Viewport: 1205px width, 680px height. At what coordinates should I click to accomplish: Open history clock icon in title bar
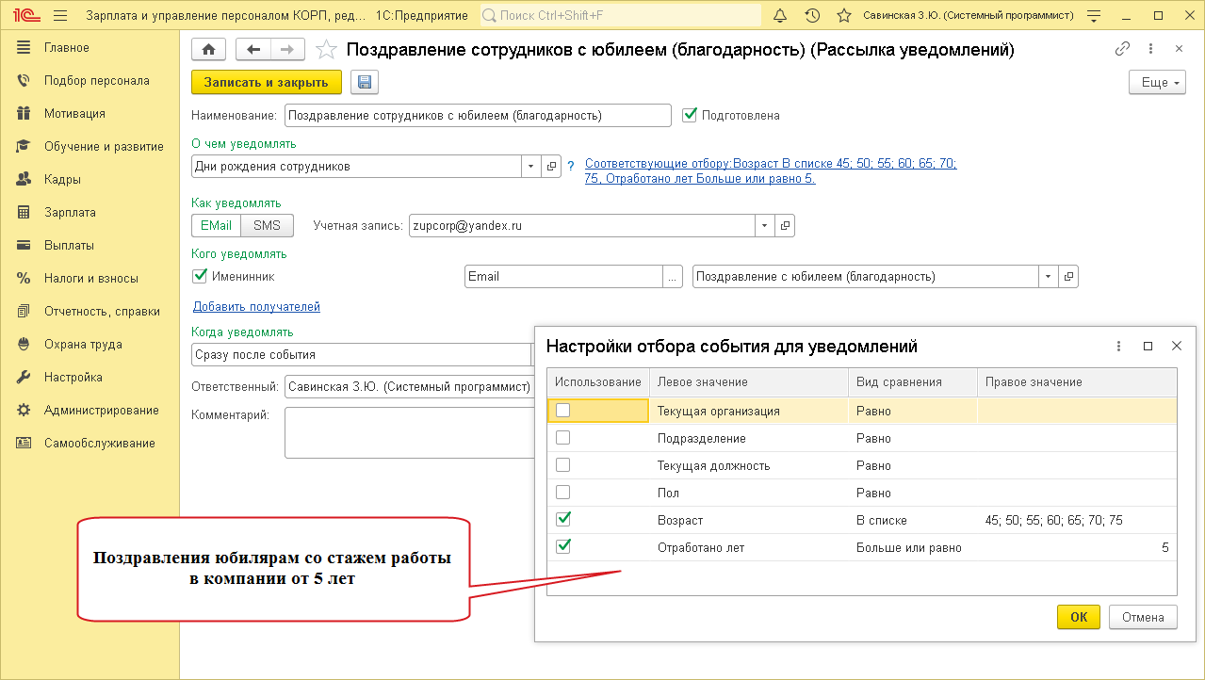pos(812,16)
